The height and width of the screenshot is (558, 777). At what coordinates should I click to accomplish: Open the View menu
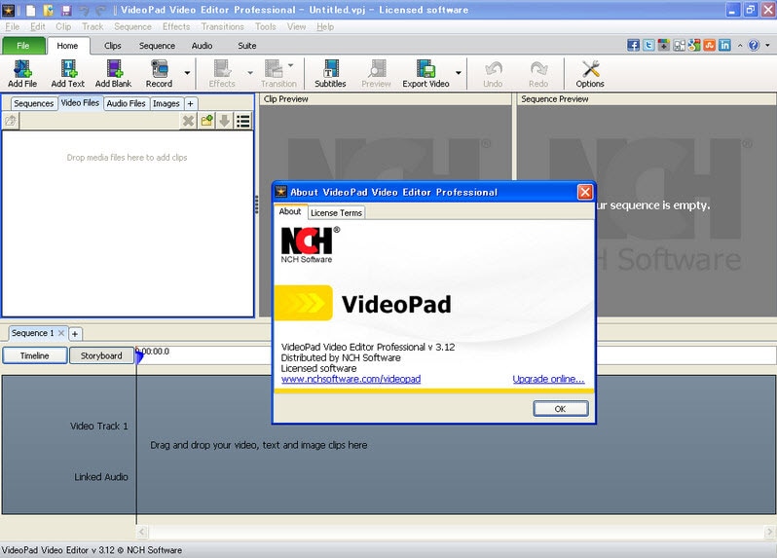click(296, 26)
